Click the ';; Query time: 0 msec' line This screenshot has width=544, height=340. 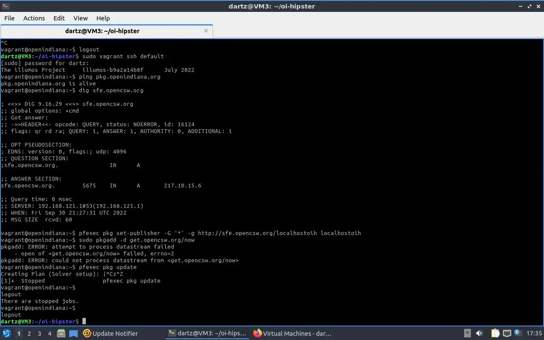point(37,199)
